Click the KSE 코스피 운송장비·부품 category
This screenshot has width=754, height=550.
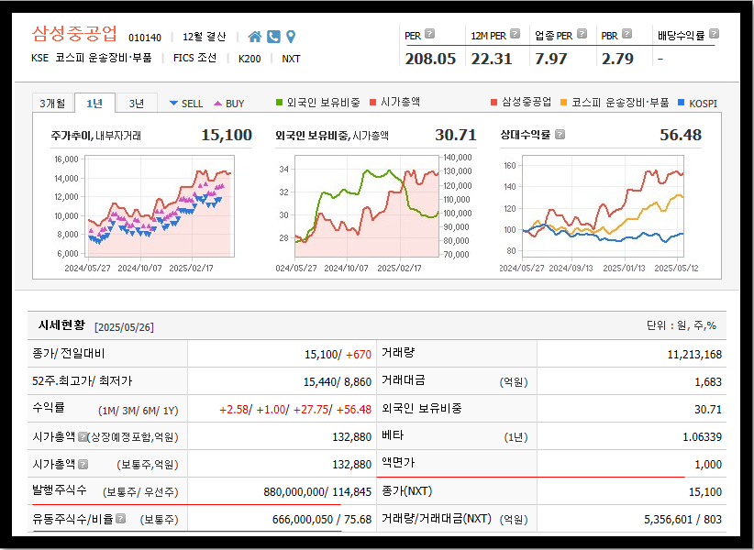point(92,58)
